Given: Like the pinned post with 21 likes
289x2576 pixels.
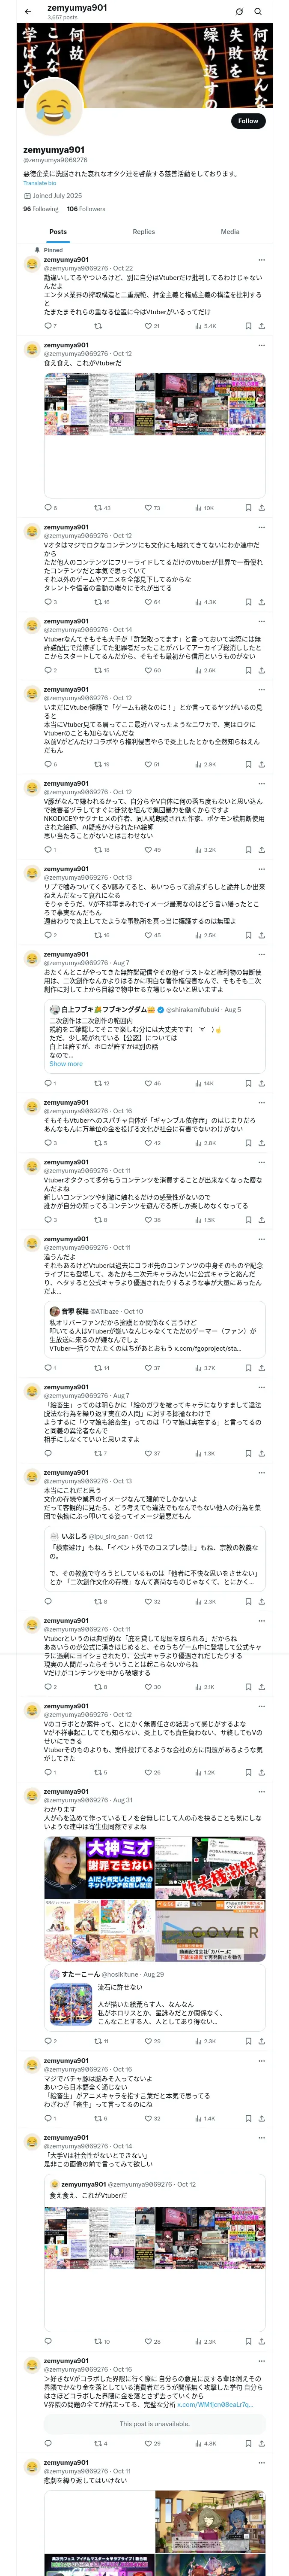Looking at the screenshot, I should point(152,325).
